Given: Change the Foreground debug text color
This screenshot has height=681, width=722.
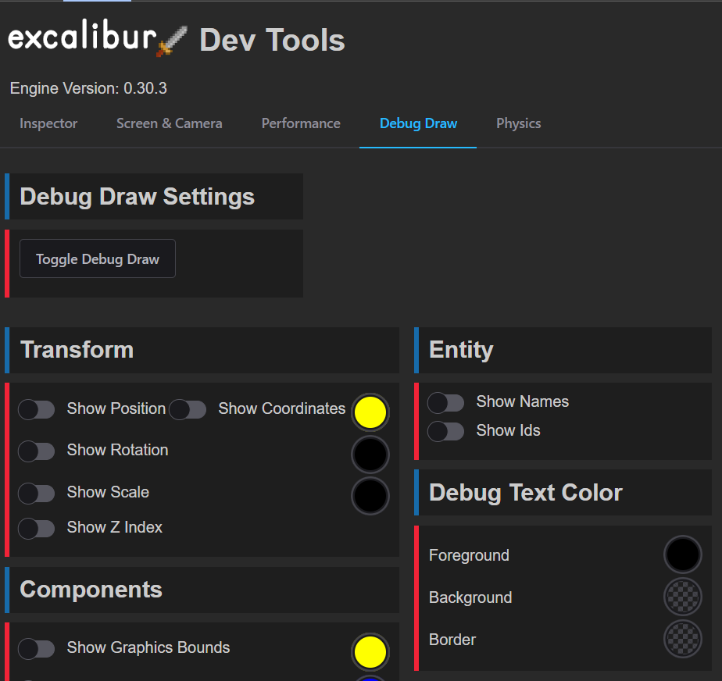Looking at the screenshot, I should [x=682, y=555].
